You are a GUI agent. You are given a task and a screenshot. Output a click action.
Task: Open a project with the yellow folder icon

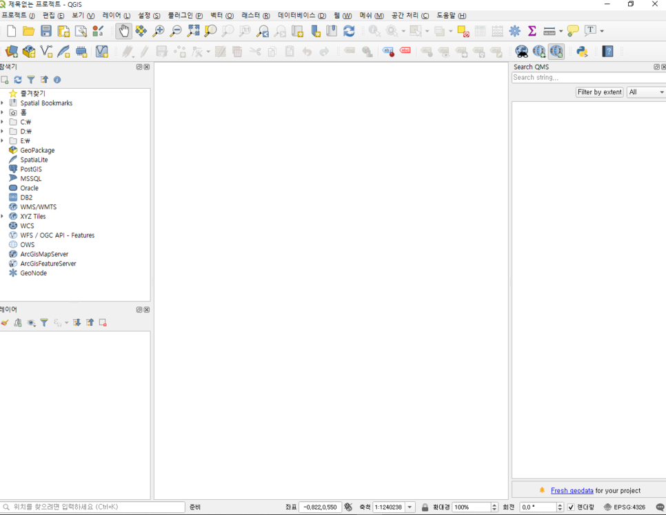tap(28, 31)
